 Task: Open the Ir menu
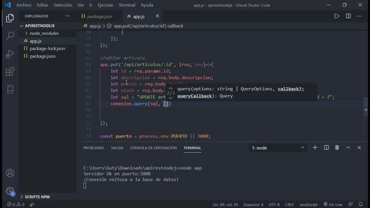click(91, 5)
